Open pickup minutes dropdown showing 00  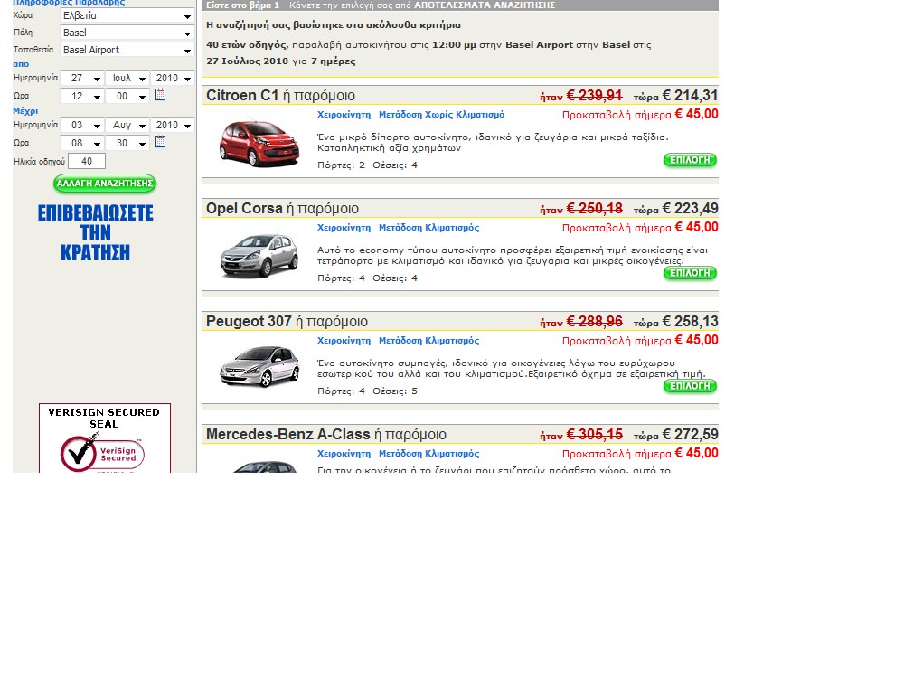point(127,97)
